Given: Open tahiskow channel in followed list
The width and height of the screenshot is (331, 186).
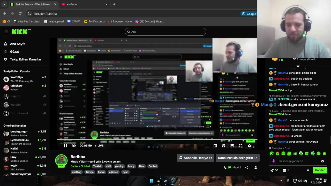Looking at the screenshot, I should click(25, 88).
